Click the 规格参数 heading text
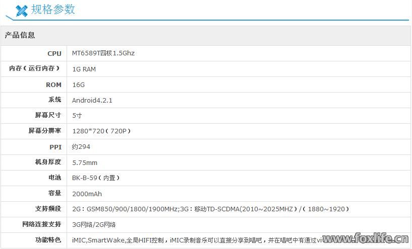This screenshot has width=412, height=249. click(x=53, y=9)
